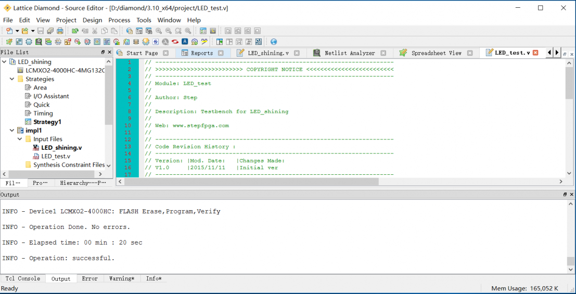This screenshot has width=576, height=294.
Task: Click the Paste clipboard icon
Action: (114, 31)
